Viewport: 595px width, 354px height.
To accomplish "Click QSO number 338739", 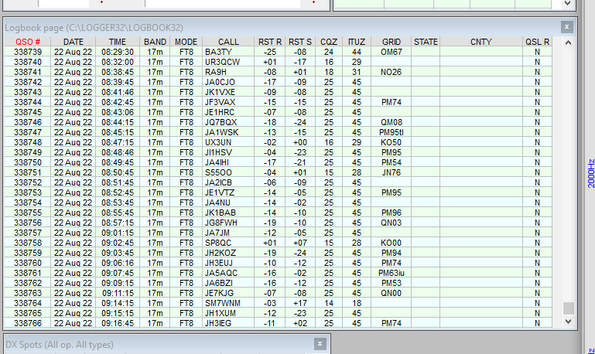I will tap(28, 52).
